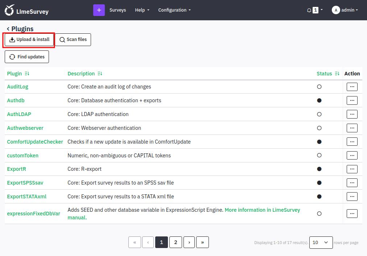
Task: Open the action menu for AuditLog
Action: (x=352, y=87)
